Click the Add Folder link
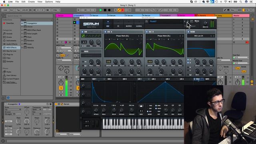 12,82
